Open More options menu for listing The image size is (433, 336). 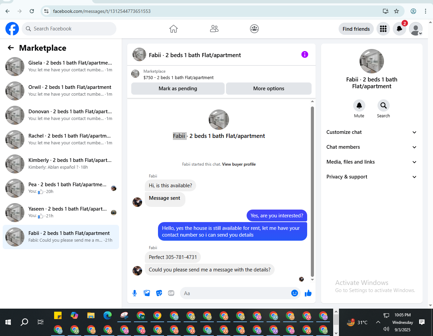(269, 89)
